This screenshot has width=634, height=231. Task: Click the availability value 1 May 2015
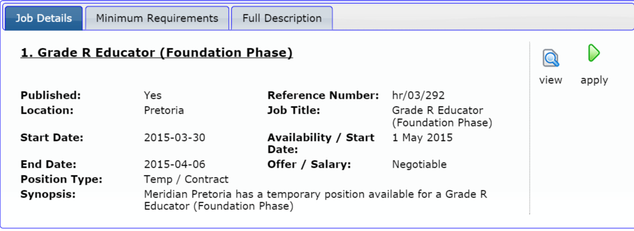pos(422,138)
